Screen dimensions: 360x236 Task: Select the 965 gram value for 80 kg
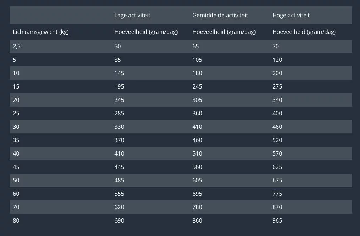tap(277, 220)
